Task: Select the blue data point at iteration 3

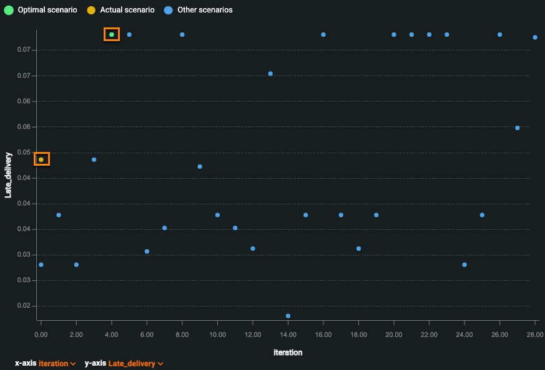Action: [x=94, y=159]
